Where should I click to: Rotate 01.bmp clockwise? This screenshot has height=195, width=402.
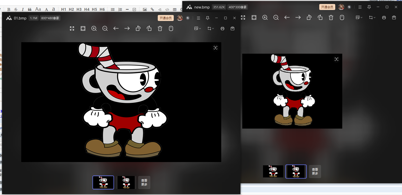click(149, 28)
